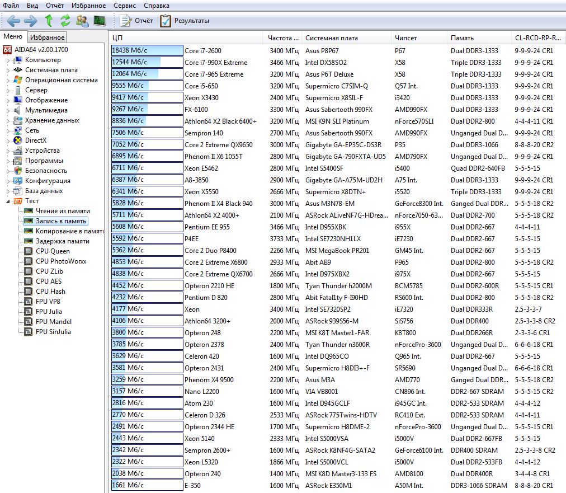Image resolution: width=566 pixels, height=493 pixels.
Task: Select the FX-6100 row
Action: click(338, 110)
